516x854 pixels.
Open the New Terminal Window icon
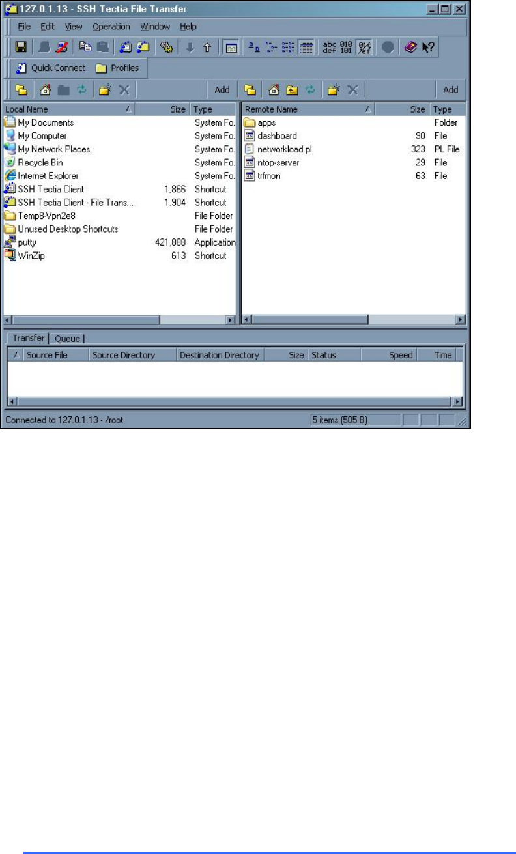[x=125, y=48]
